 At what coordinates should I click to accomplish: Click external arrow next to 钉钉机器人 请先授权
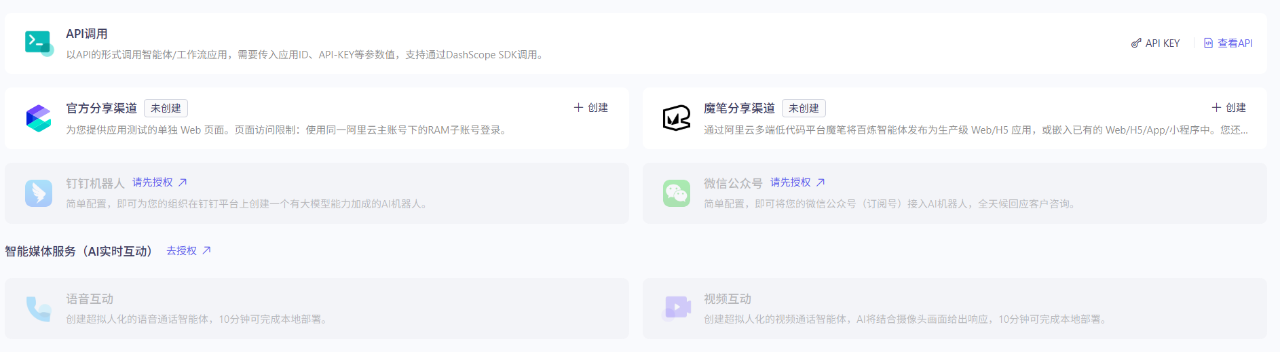183,182
